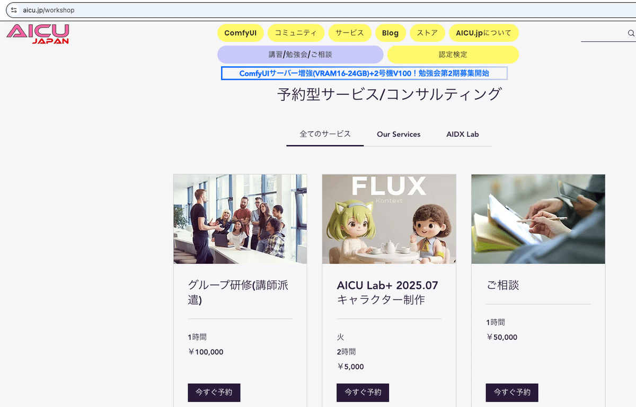This screenshot has height=407, width=636.
Task: Select the 講習/勉強会/ご相談 button
Action: (x=300, y=55)
